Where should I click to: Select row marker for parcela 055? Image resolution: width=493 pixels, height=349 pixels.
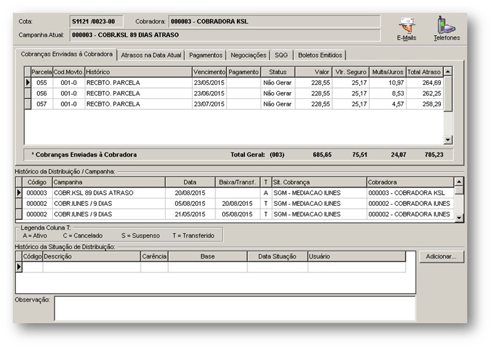28,82
